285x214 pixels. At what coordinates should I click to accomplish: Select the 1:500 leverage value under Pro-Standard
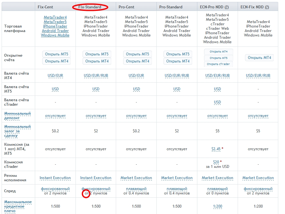tap(177, 206)
